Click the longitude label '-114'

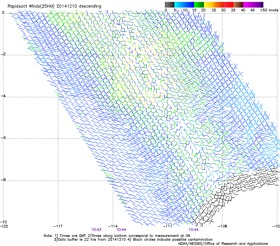point(113,226)
